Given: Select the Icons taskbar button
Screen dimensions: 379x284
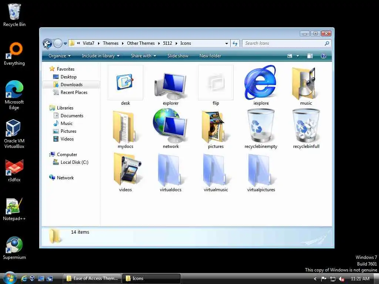Looking at the screenshot, I should [x=151, y=278].
